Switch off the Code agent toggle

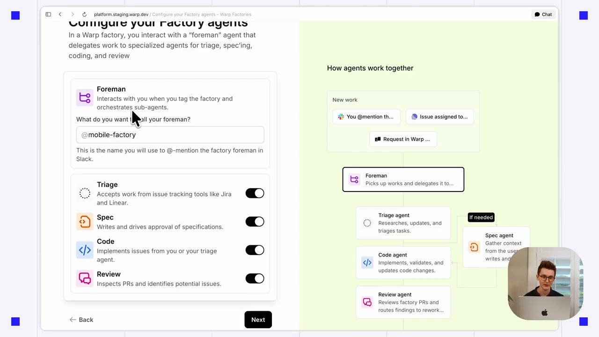pos(255,250)
